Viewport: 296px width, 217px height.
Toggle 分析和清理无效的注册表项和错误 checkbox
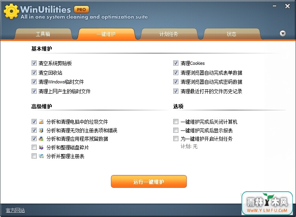click(34, 130)
